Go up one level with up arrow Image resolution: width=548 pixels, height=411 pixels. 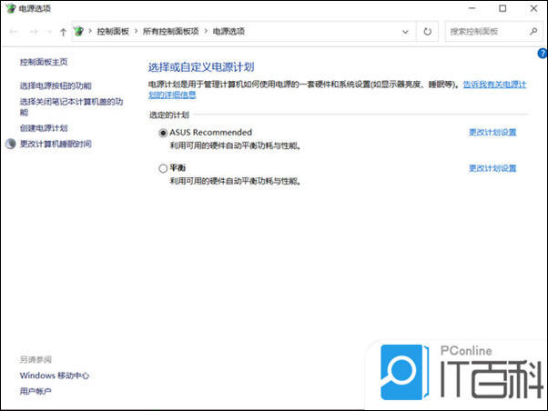pos(63,32)
